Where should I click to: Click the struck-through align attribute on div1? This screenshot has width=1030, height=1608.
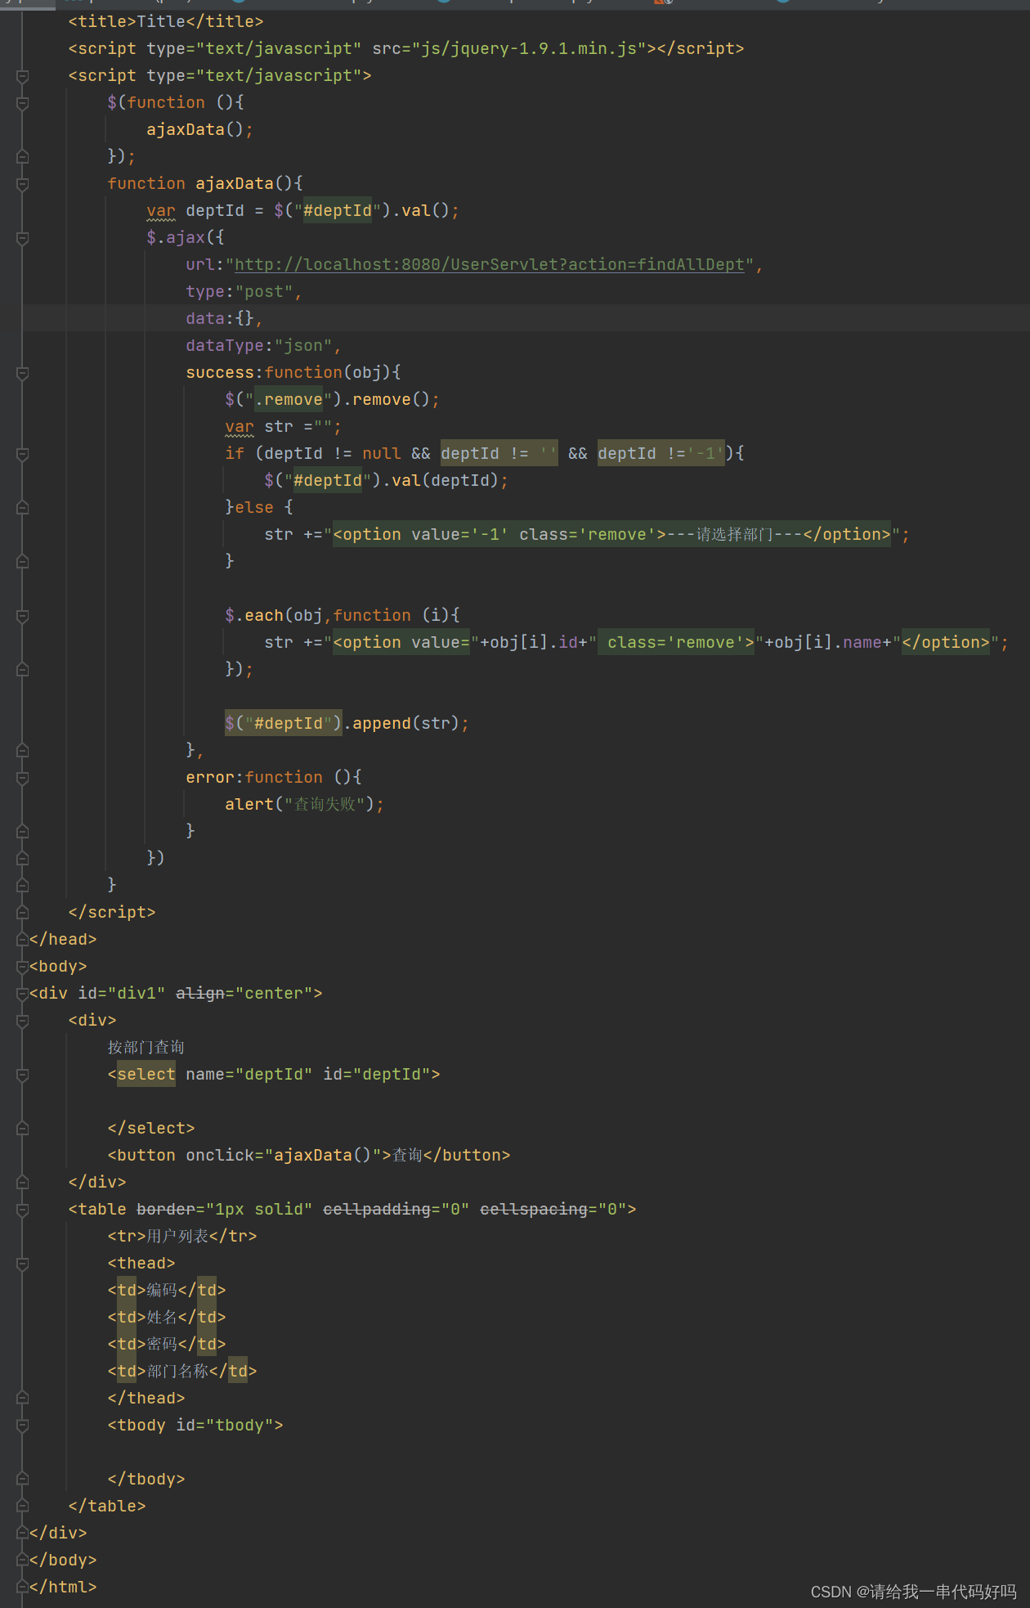(200, 994)
